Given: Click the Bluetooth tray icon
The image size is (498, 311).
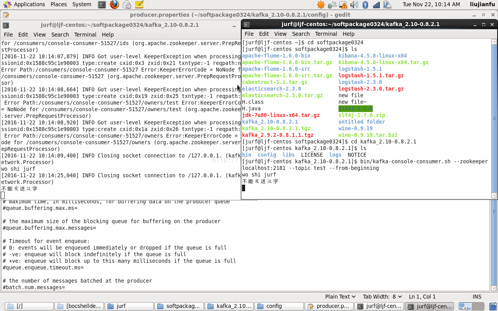Looking at the screenshot, I should point(365,5).
